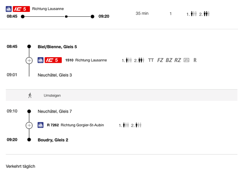238x178 pixels.
Task: Click the bicycle reservation icon on IC 5 1510
Action: 186,60
